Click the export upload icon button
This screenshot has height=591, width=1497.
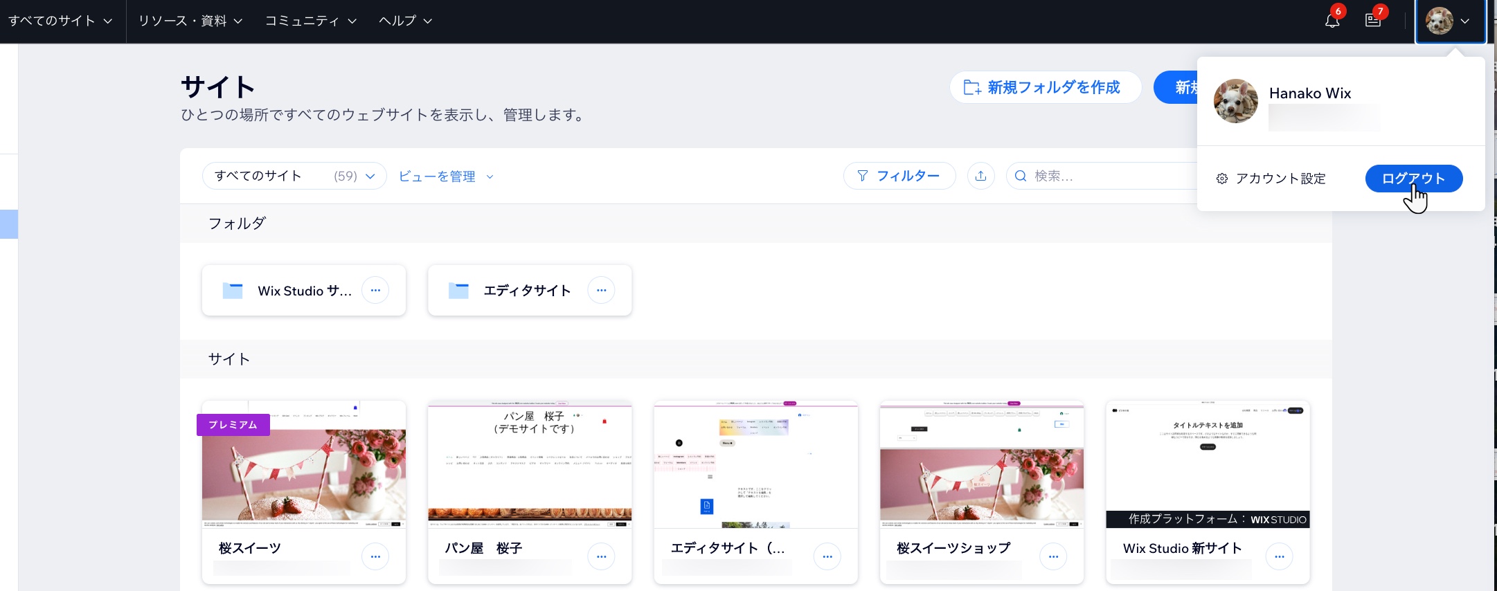click(x=980, y=176)
